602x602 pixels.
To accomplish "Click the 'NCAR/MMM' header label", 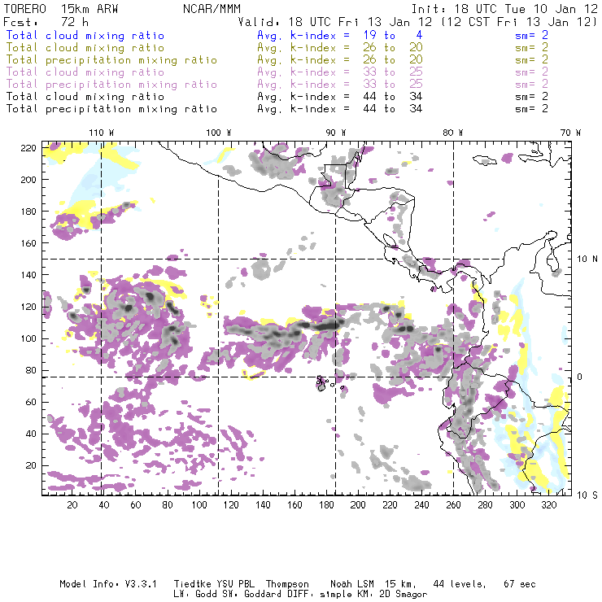I will pos(212,9).
